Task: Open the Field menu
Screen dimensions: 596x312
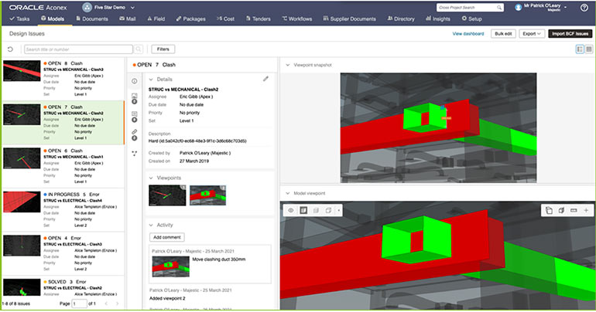Action: (156, 19)
